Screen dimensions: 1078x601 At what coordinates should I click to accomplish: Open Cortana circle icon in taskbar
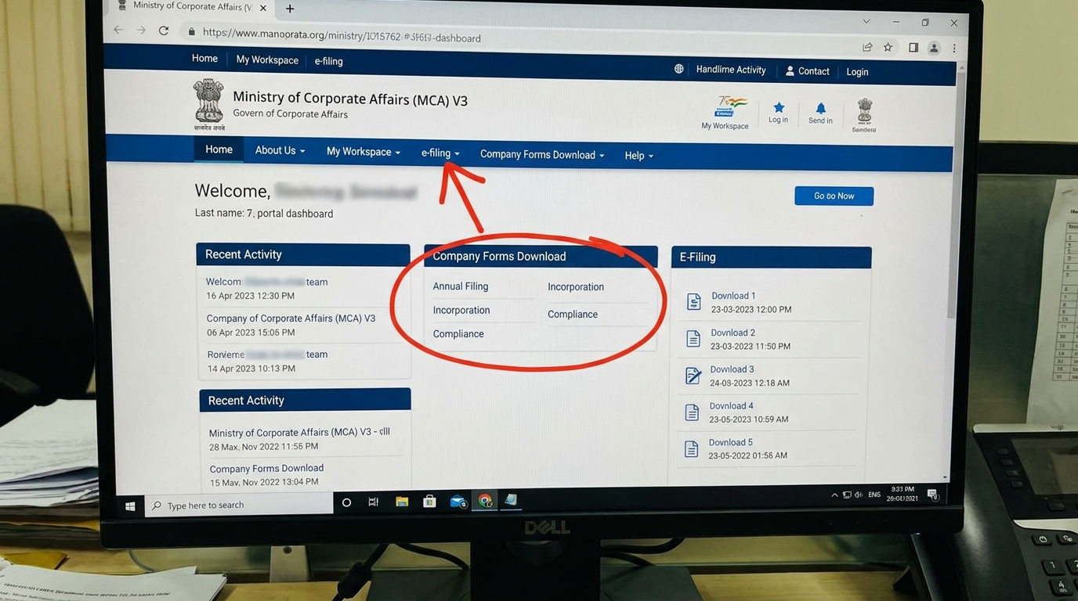(x=346, y=502)
